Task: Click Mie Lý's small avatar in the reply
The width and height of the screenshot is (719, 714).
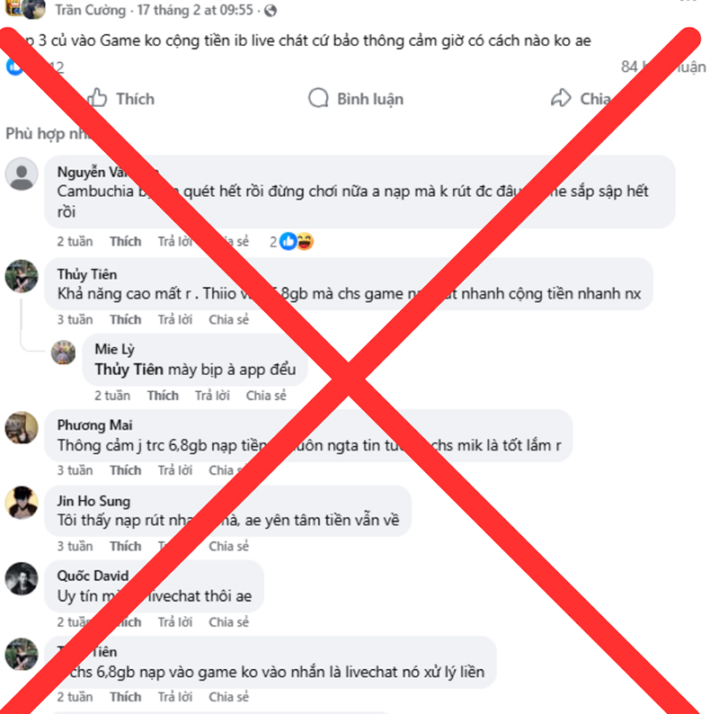Action: (63, 352)
